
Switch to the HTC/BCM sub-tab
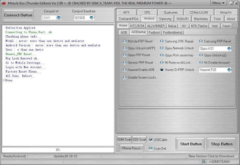137,26
